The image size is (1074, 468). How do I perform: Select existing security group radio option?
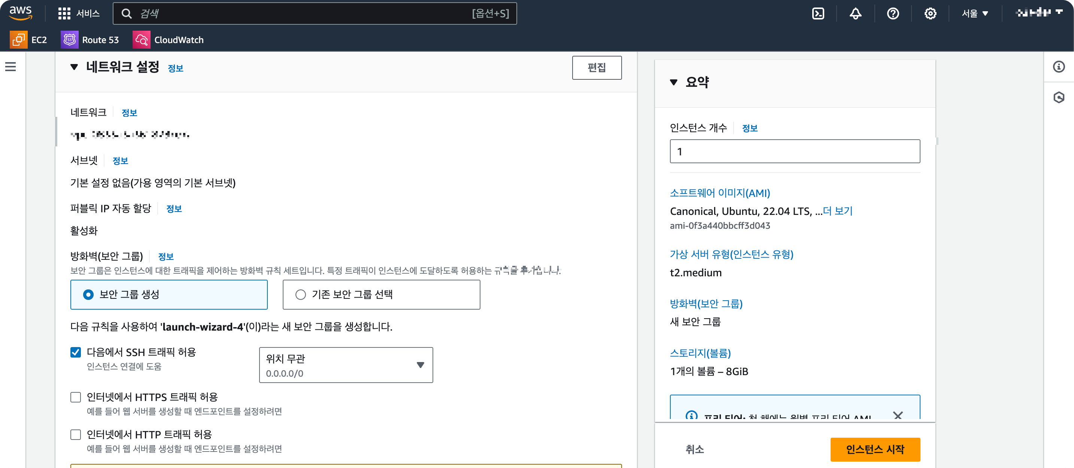(300, 295)
